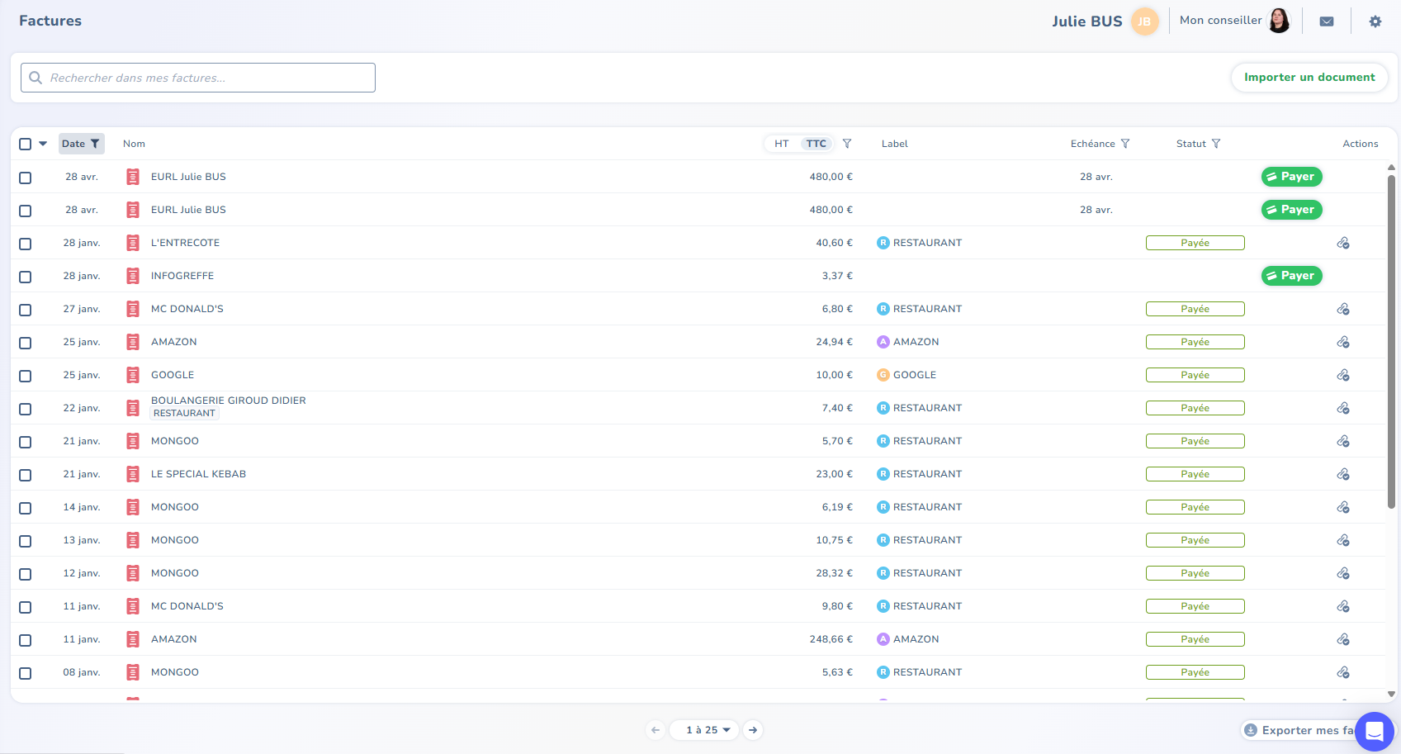Screen dimensions: 1401x754
Task: Expand the bulk selection dropdown arrow
Action: 43,144
